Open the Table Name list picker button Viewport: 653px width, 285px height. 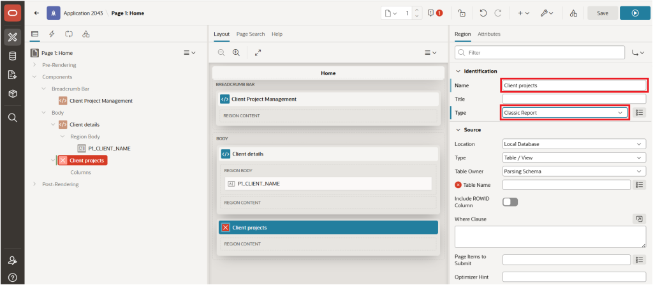(x=639, y=185)
